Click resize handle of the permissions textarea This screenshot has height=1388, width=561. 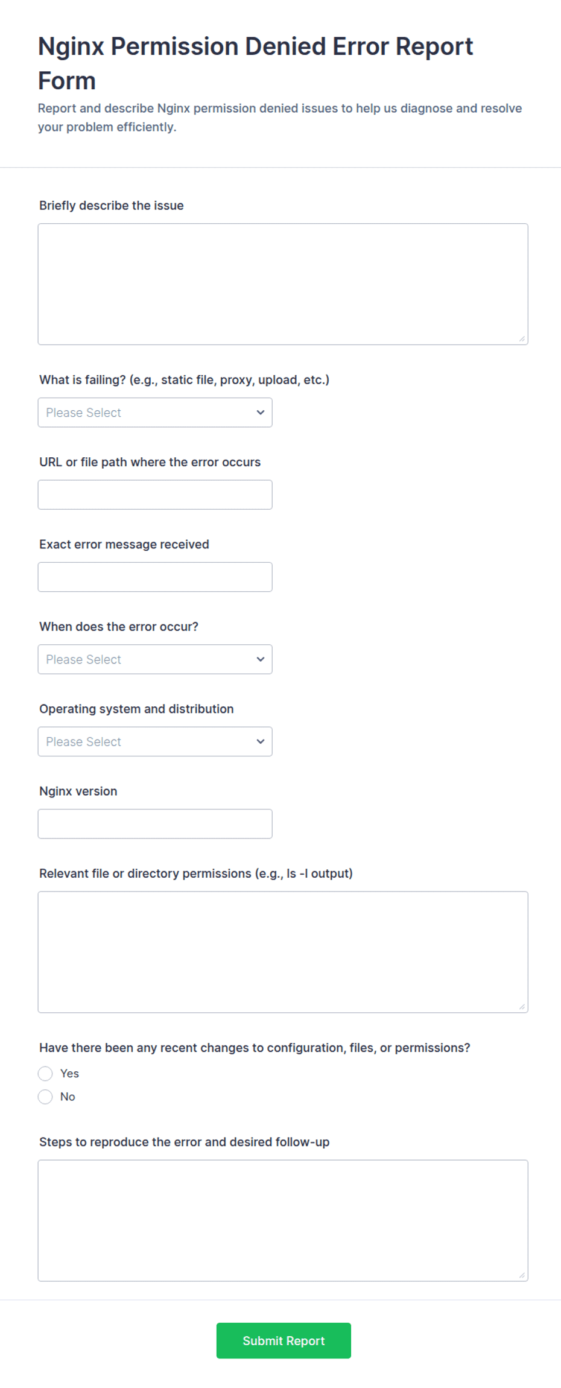point(522,1006)
